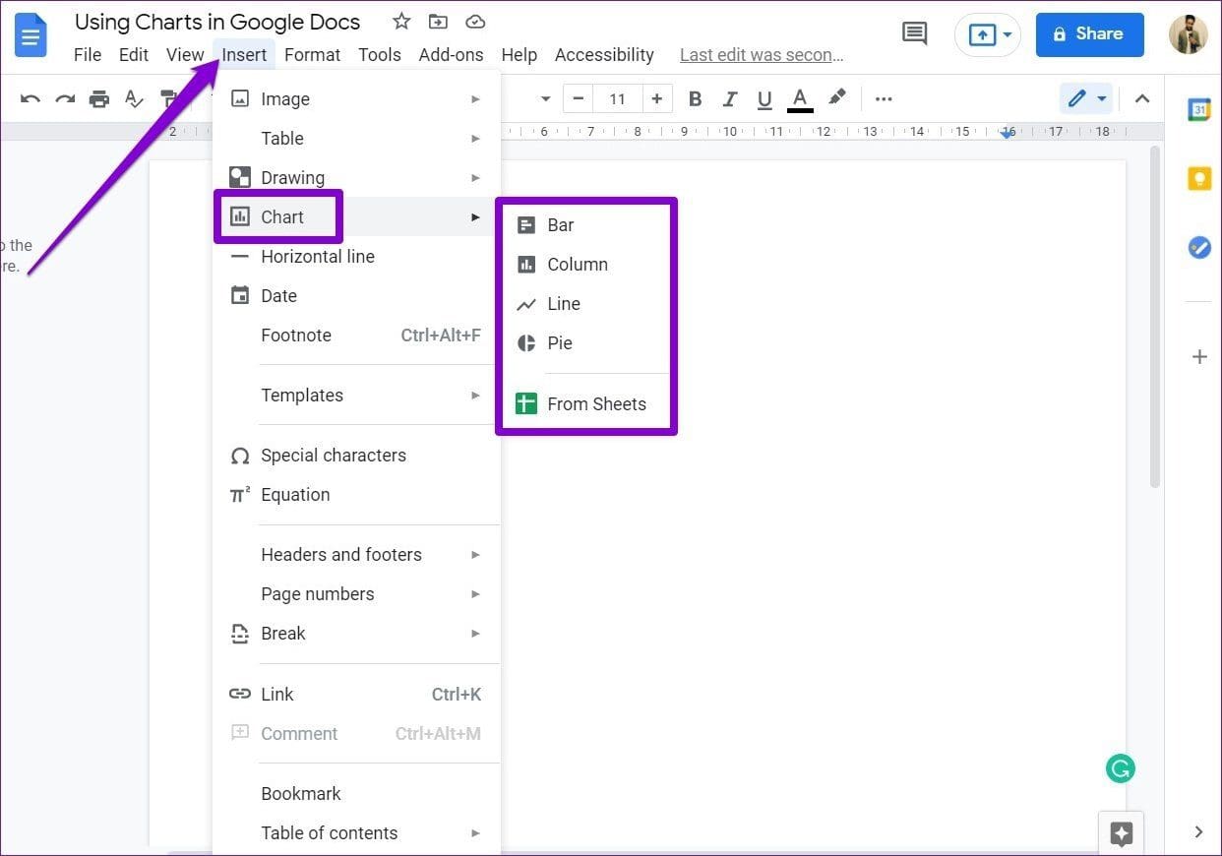Screen dimensions: 1222x856
Task: Star the document
Action: (401, 22)
